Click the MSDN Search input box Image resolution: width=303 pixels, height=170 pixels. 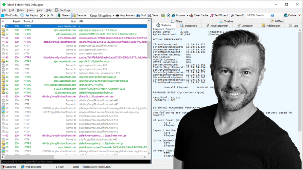[258, 15]
